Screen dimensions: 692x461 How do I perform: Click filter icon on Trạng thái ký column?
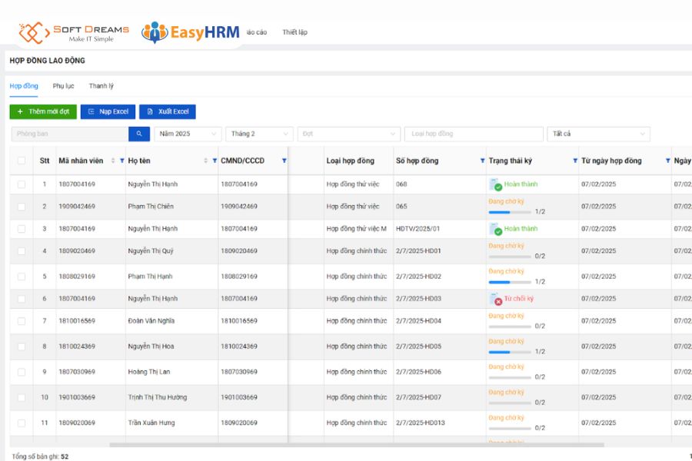pos(575,161)
